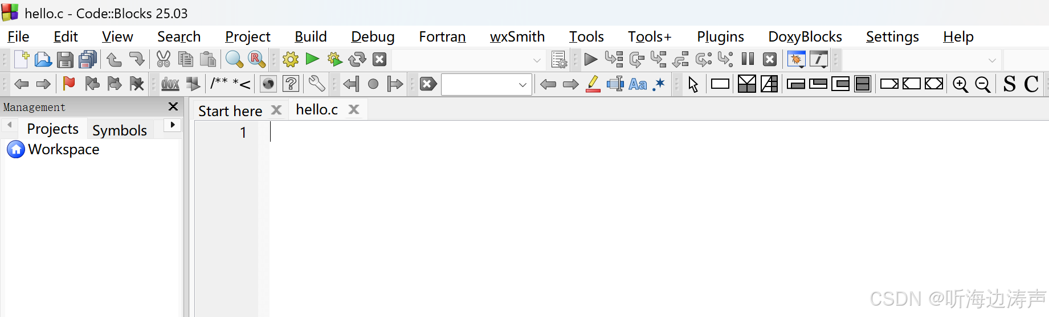
Task: Open the Settings menu
Action: tap(892, 36)
